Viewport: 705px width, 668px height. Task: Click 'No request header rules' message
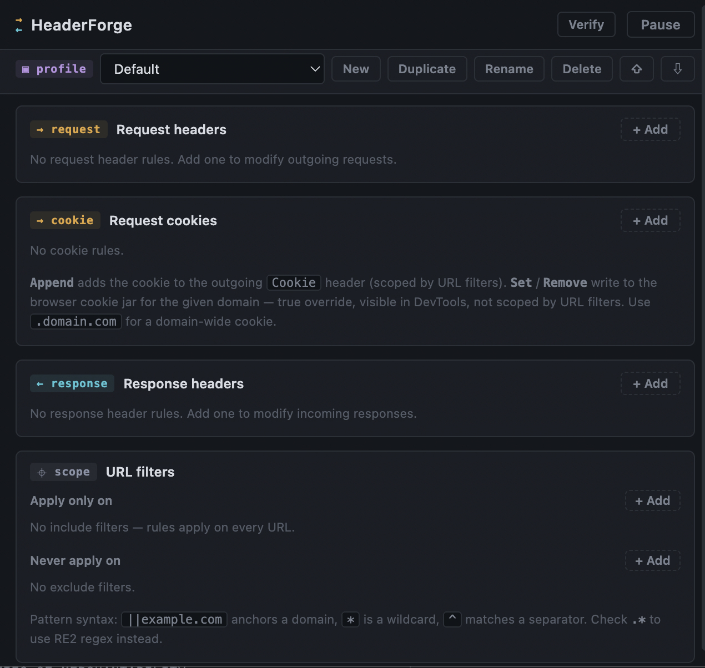214,159
